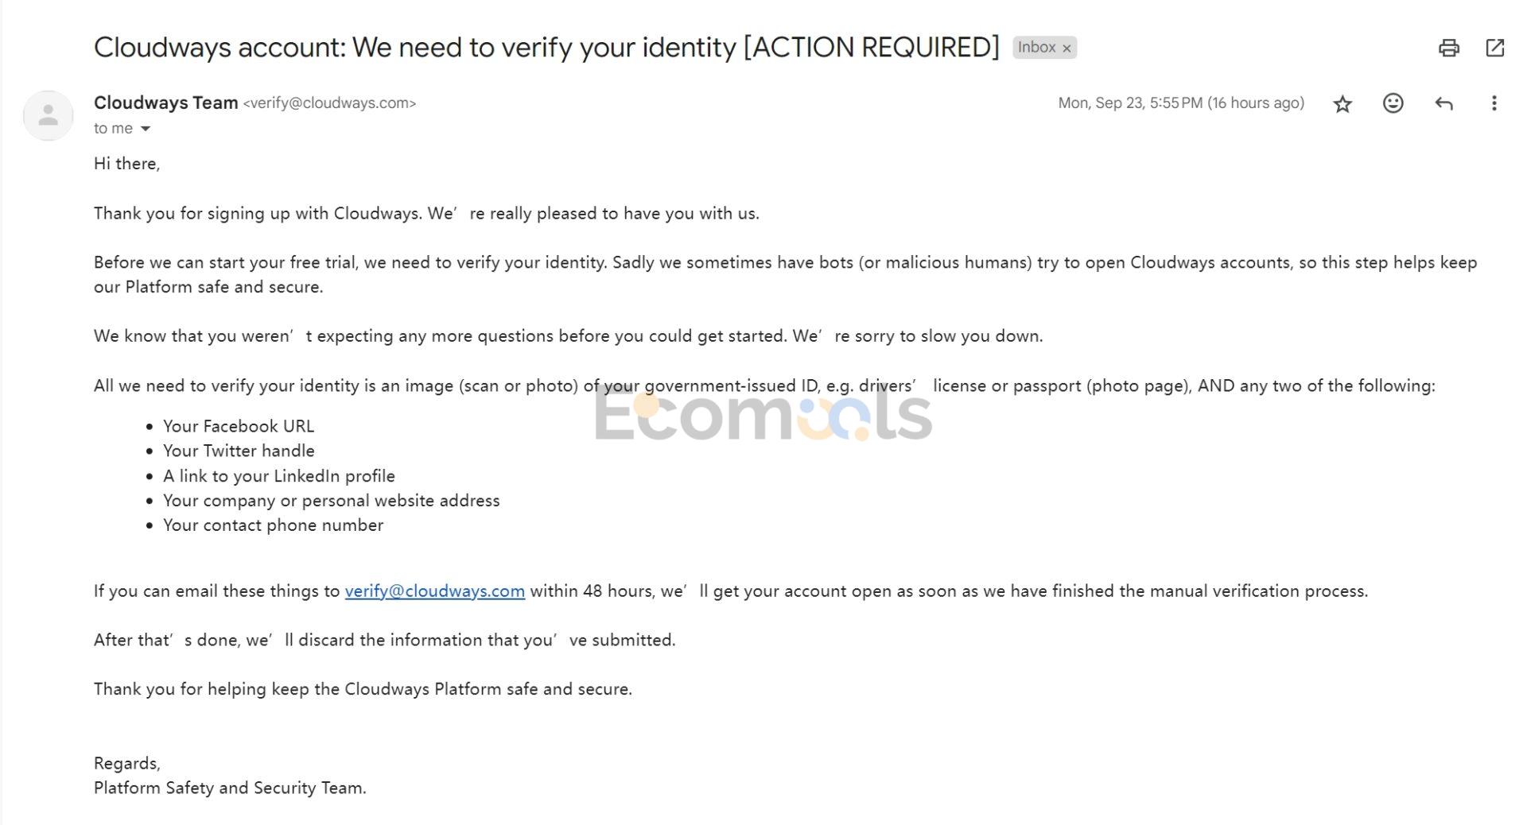Print this email with the printer icon
This screenshot has width=1527, height=825.
coord(1449,48)
